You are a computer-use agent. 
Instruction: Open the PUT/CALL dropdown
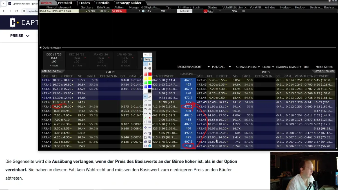[x=220, y=67]
